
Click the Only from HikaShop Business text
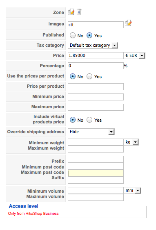coord(33,214)
